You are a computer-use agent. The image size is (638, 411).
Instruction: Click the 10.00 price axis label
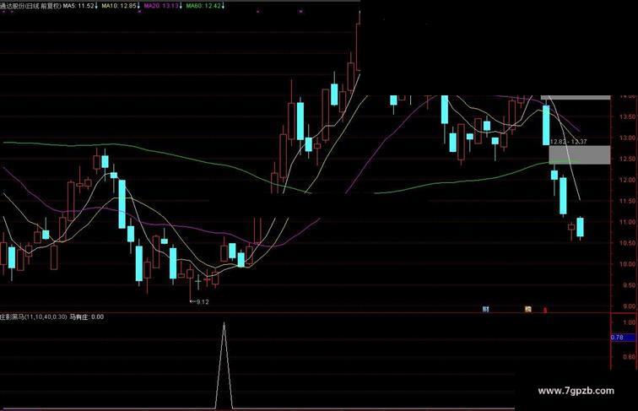click(x=627, y=264)
